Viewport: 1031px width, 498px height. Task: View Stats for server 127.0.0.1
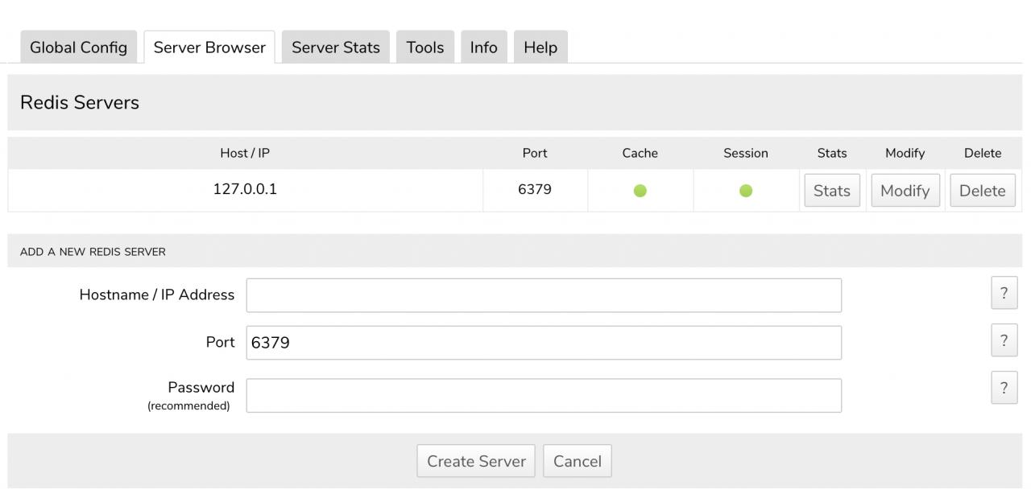click(831, 191)
